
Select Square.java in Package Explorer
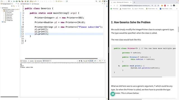point(9,19)
